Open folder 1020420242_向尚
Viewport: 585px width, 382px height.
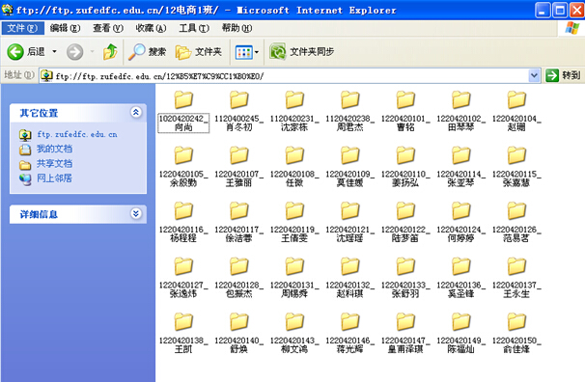pos(183,111)
